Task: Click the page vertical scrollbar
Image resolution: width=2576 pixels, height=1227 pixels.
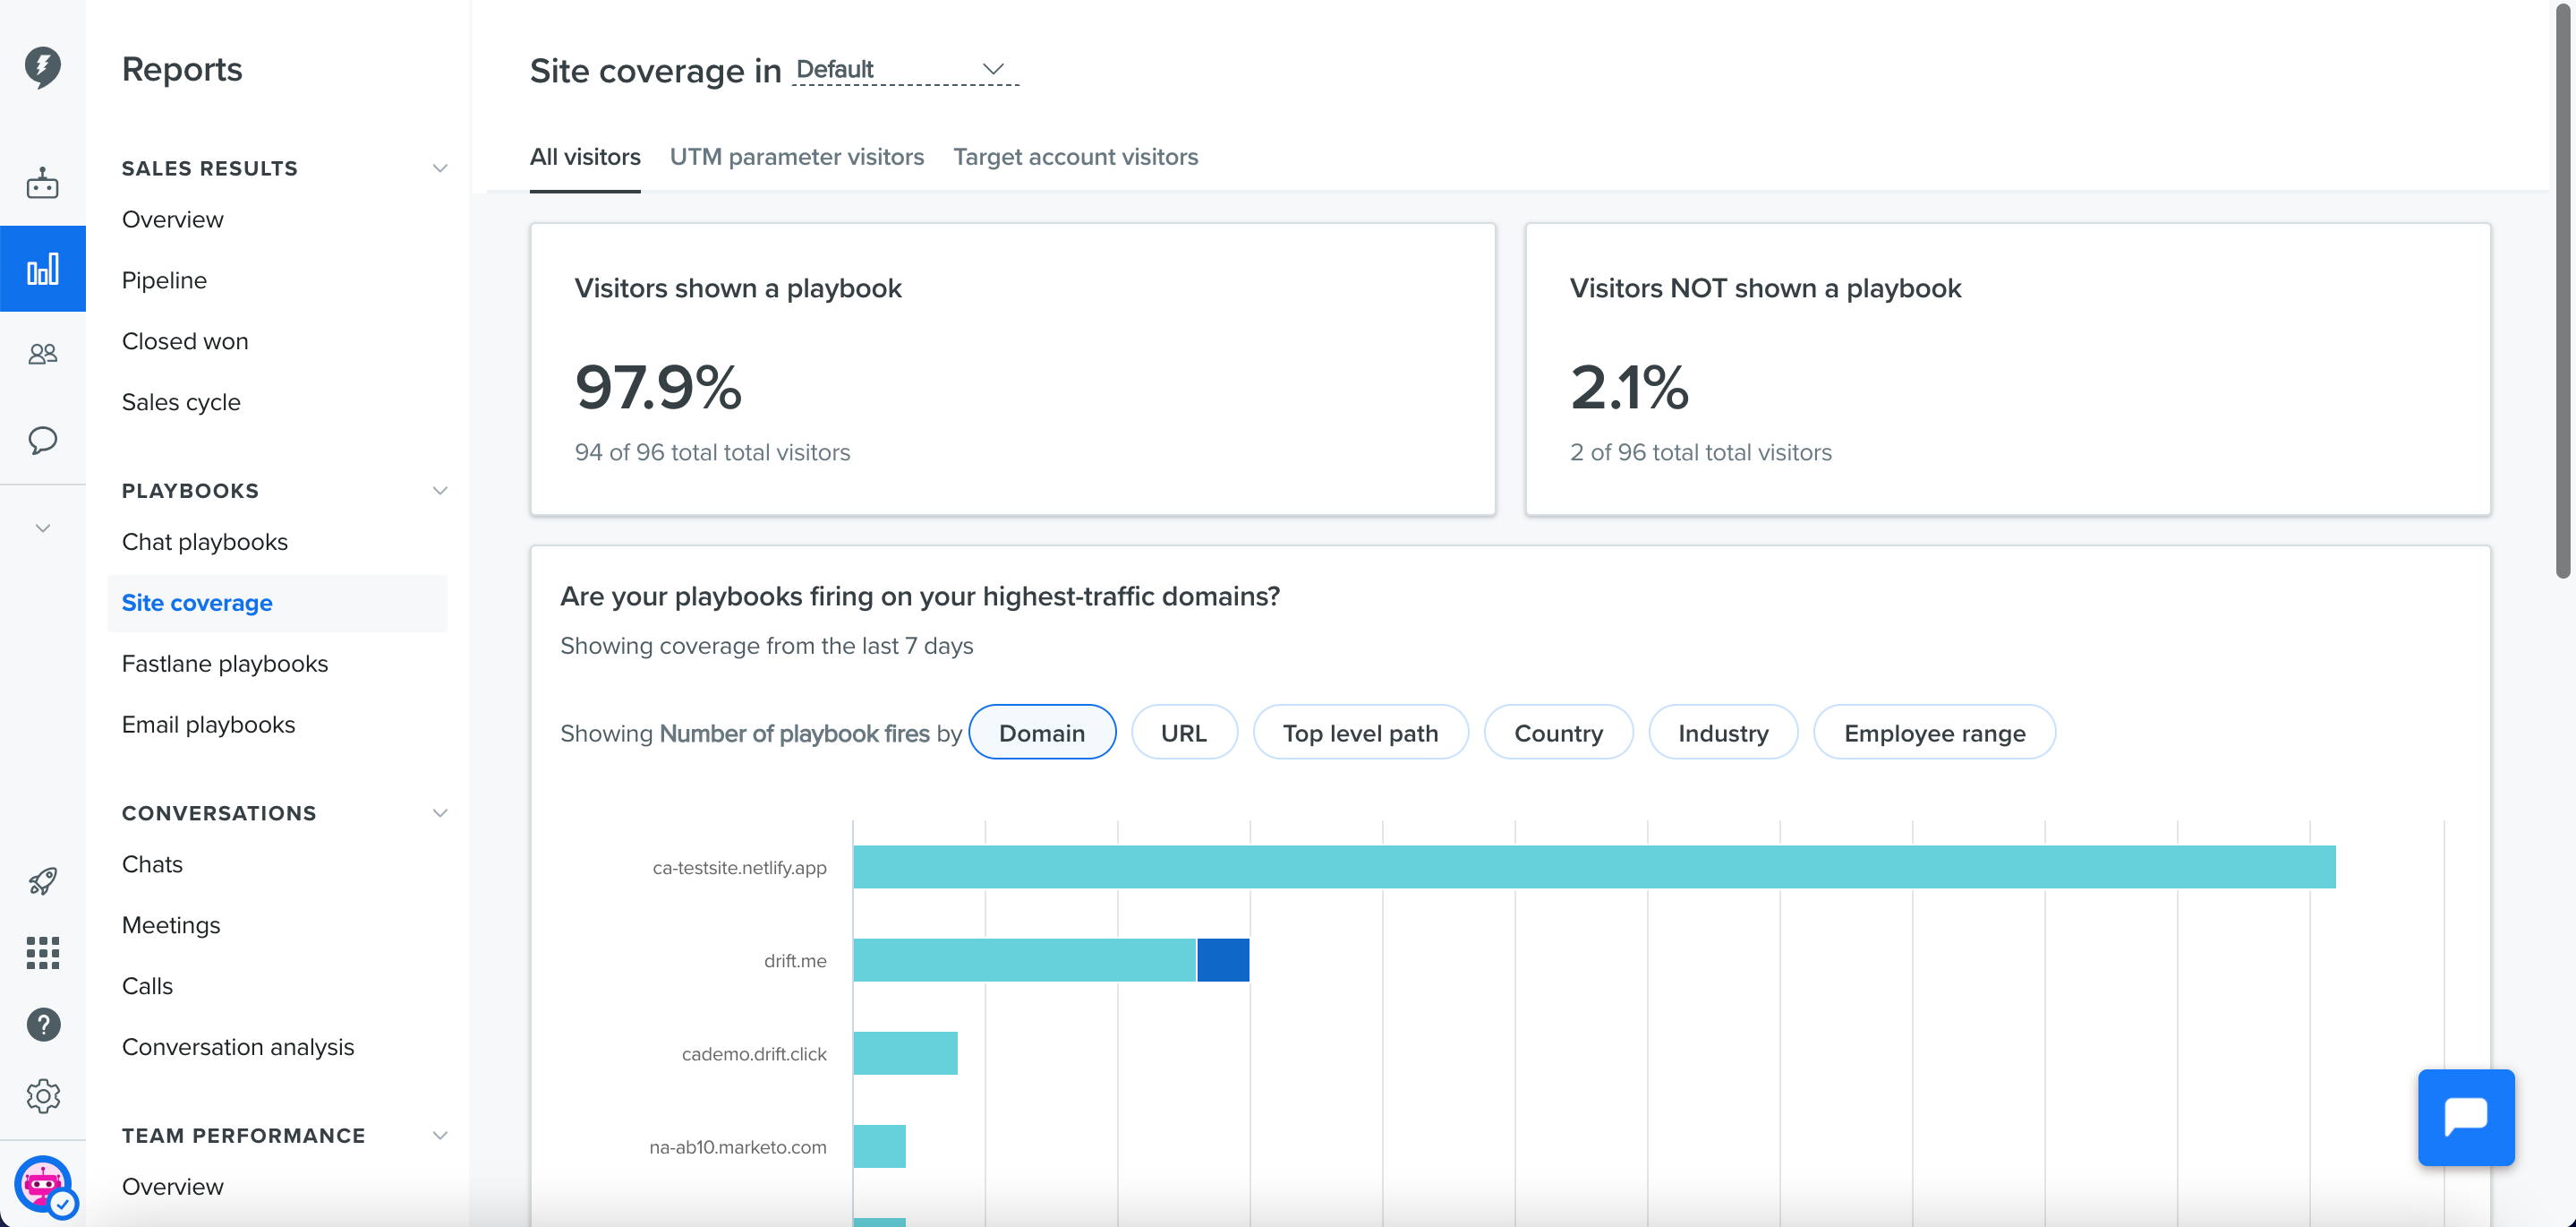Action: [x=2562, y=290]
